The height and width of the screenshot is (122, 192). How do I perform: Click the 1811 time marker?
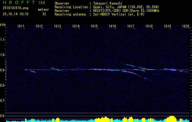coord(21,26)
